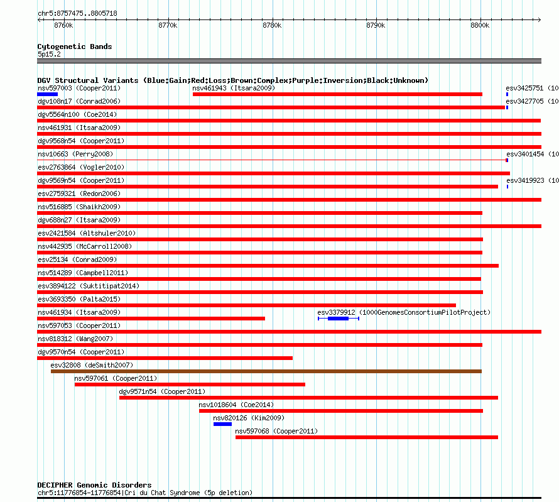
Task: Click dgv9570n54 (Cooper2011) label
Action: (81, 352)
